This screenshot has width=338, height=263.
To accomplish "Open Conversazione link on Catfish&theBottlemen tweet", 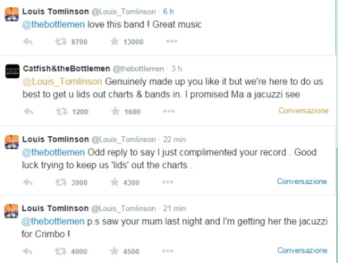I will click(x=304, y=110).
